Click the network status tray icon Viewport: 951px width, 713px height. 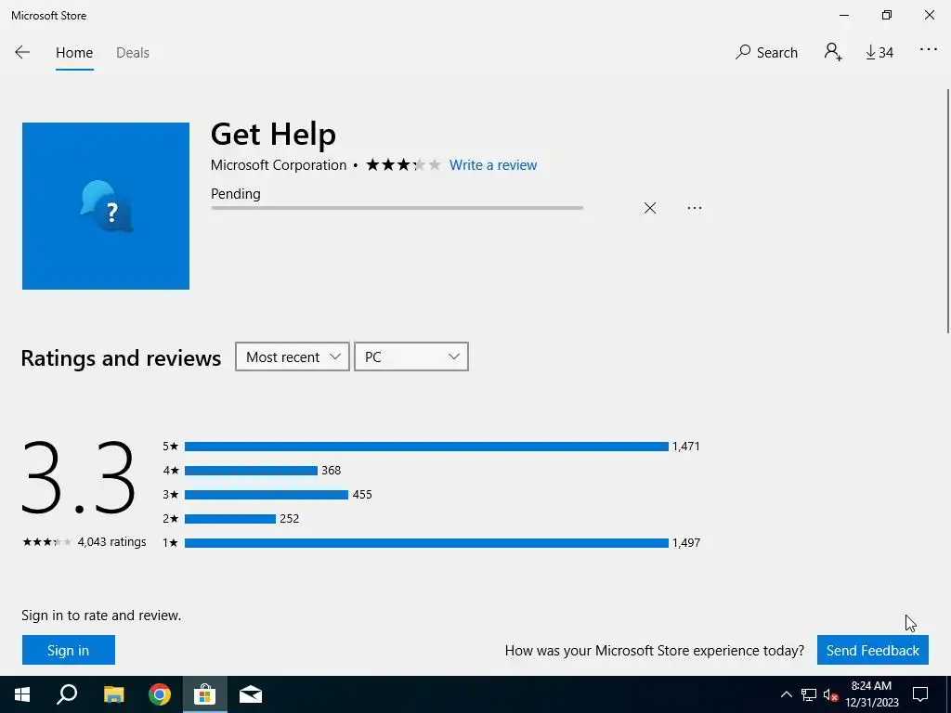[x=809, y=694]
